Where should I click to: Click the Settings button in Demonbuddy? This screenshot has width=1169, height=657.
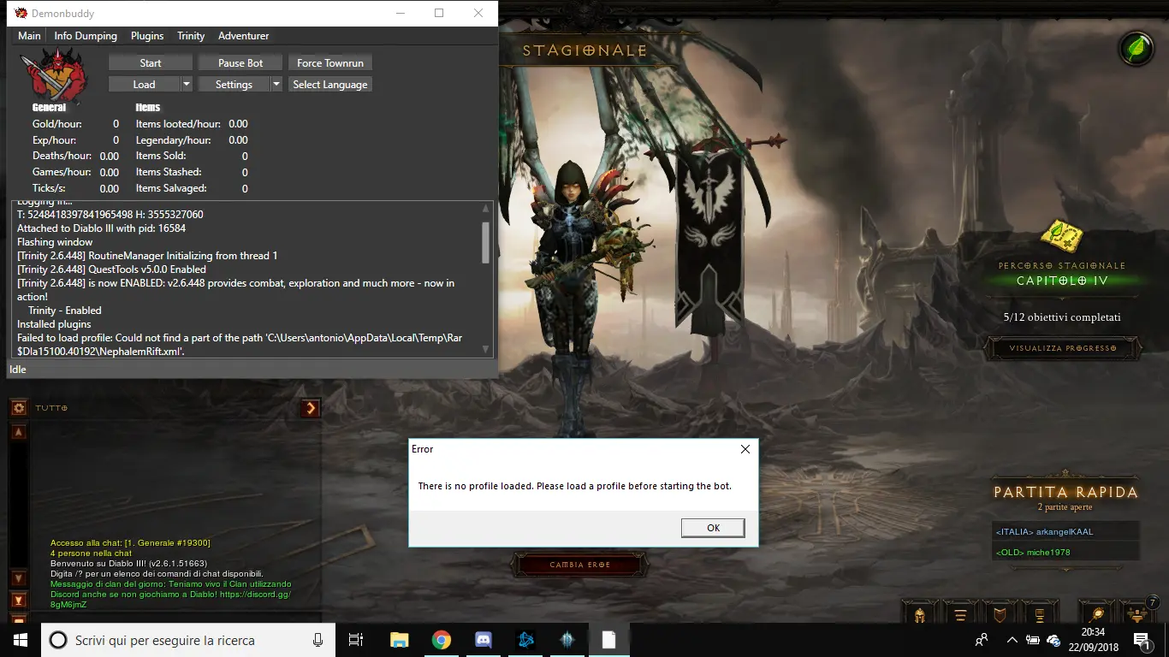pos(234,84)
